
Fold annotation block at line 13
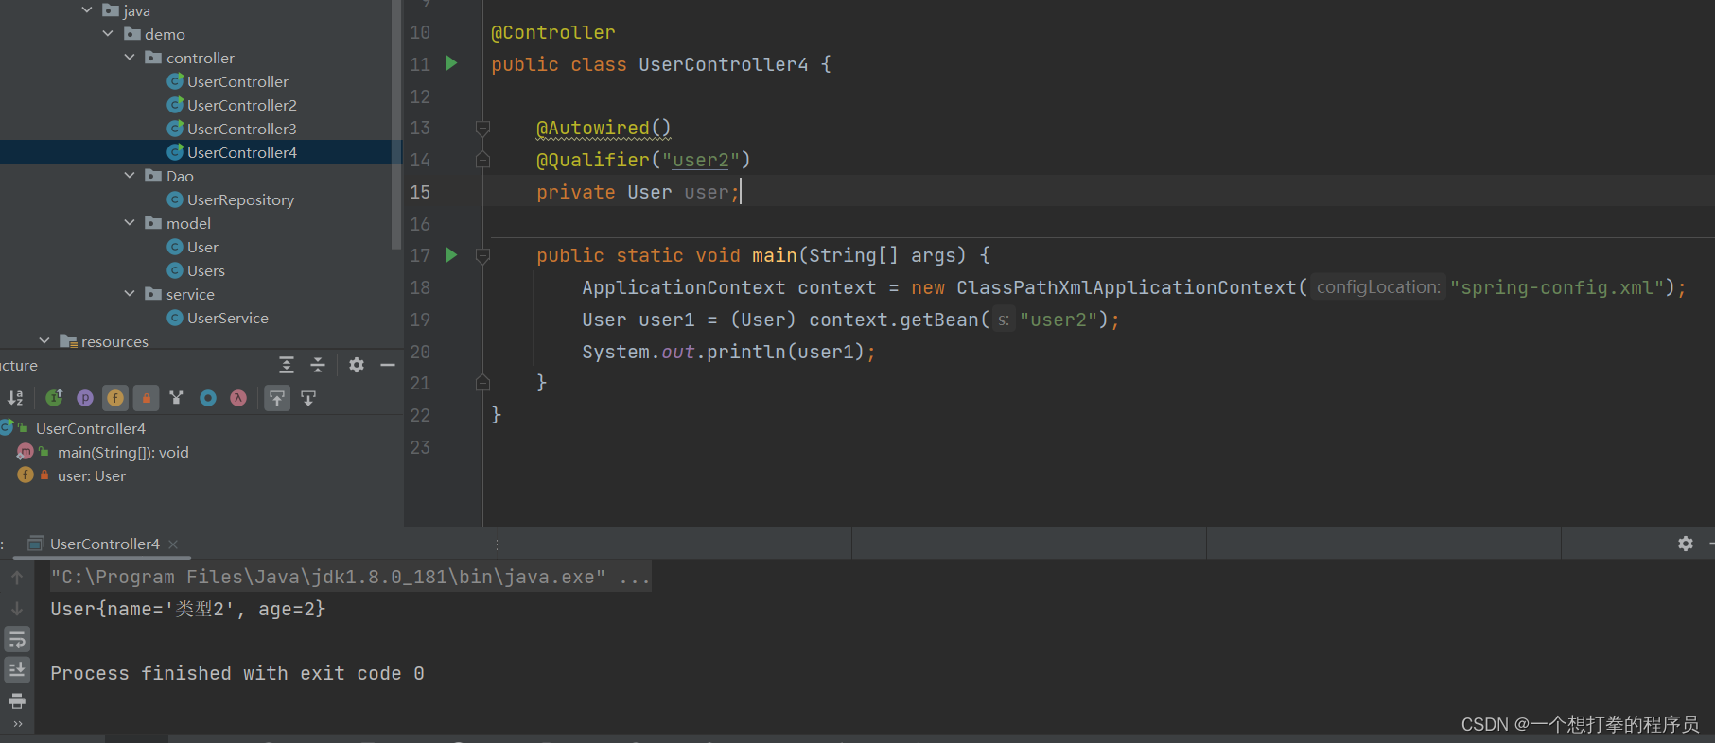coord(482,128)
